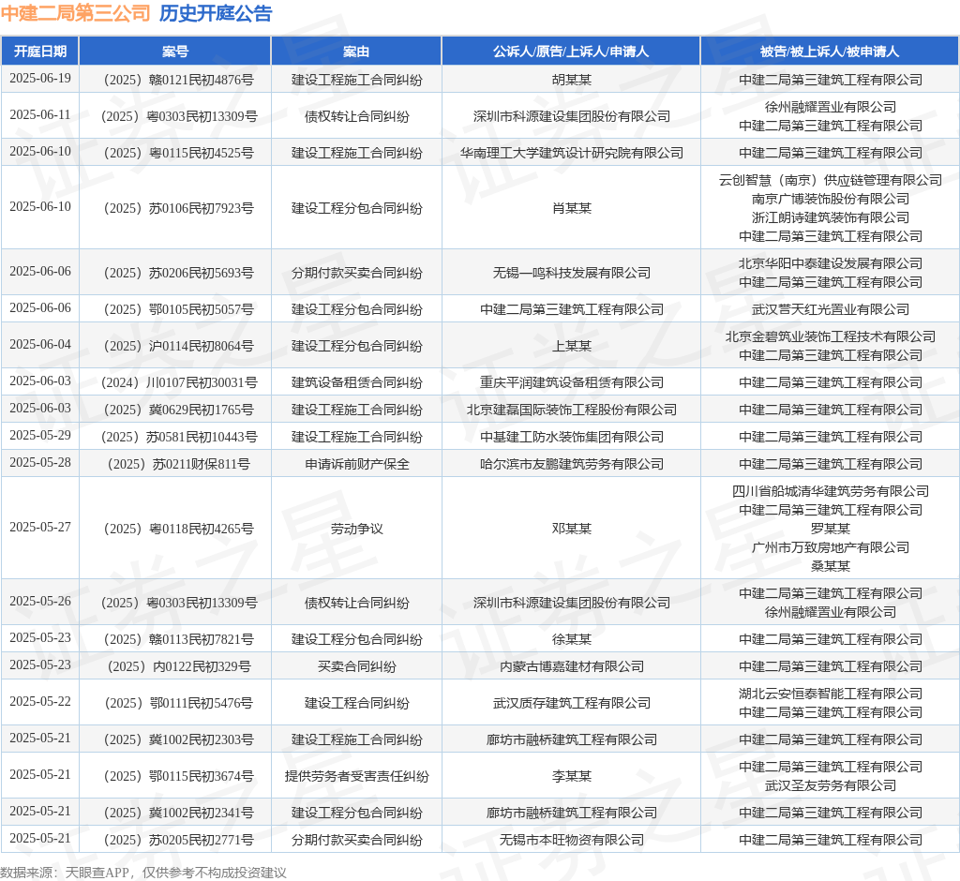Click the 开庭日期 column header

[x=40, y=52]
